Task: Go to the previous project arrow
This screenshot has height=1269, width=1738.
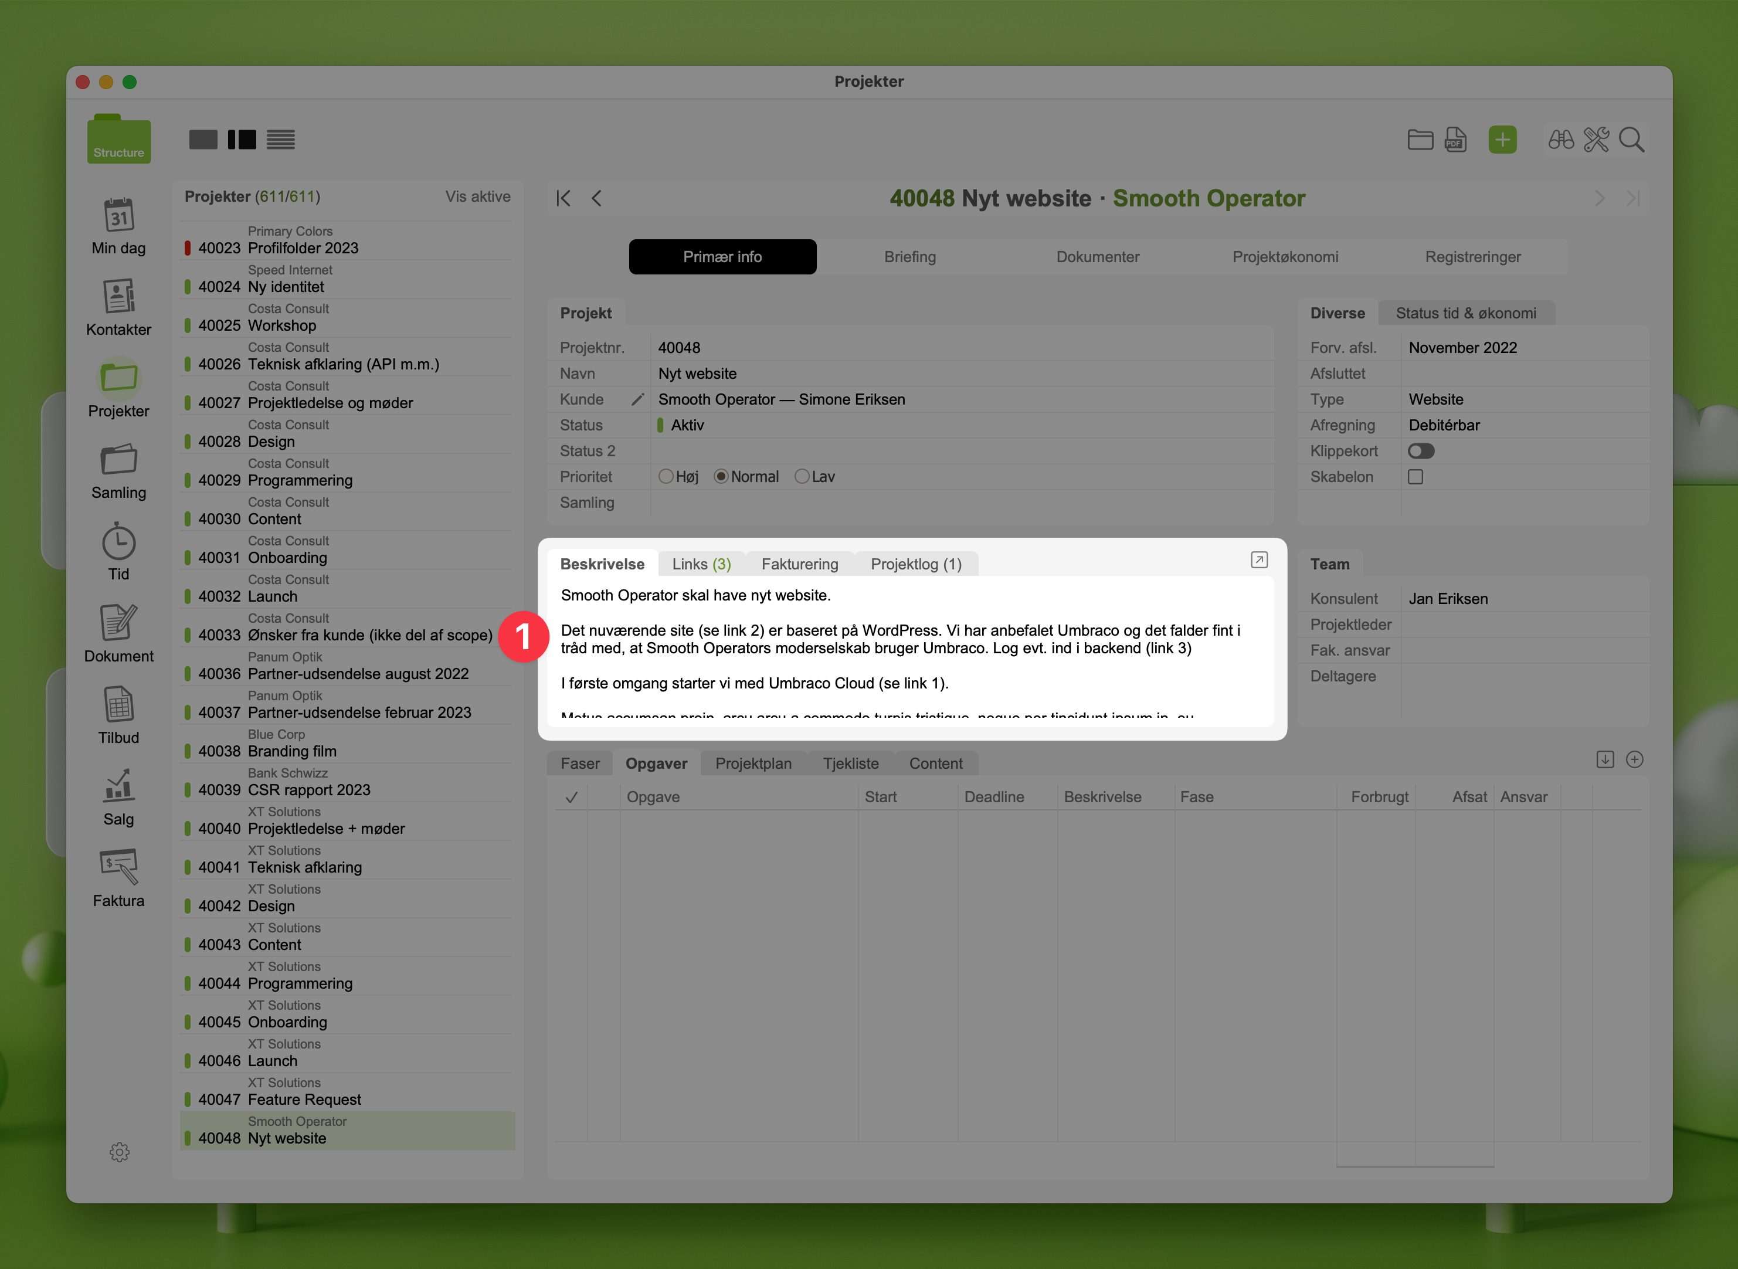Action: [x=597, y=198]
